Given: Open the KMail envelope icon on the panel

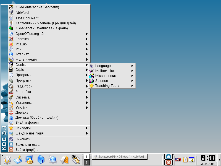Looking at the screenshot, I should tap(64, 160).
